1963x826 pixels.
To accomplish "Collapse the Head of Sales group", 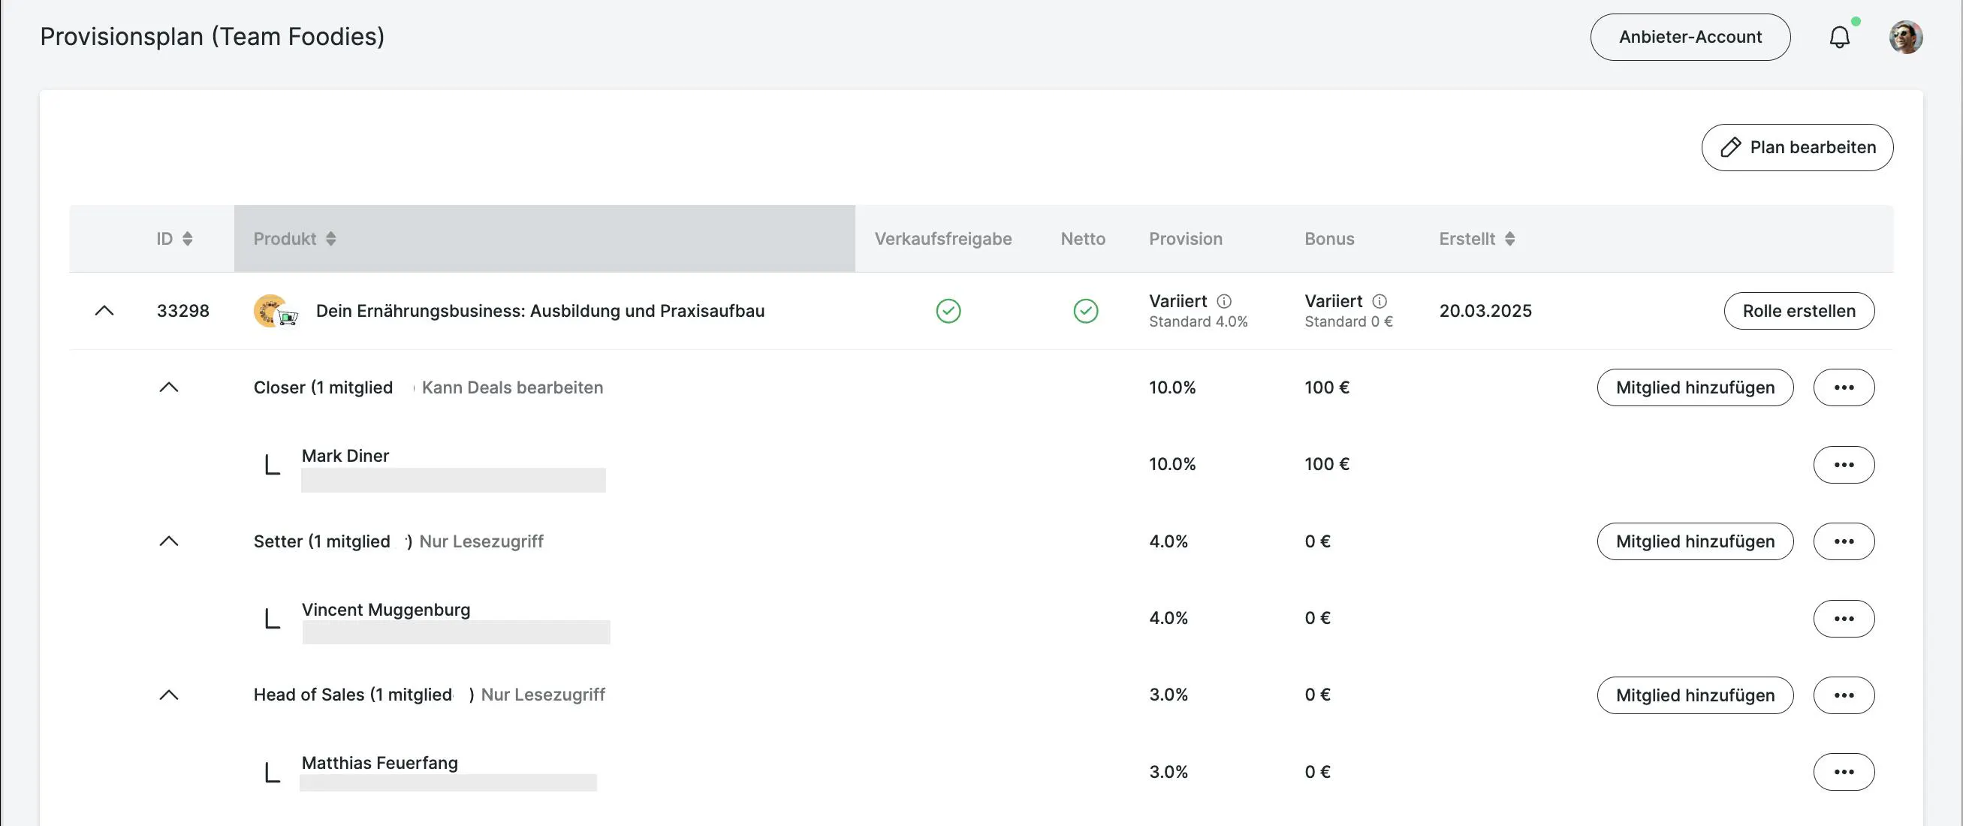I will click(168, 695).
